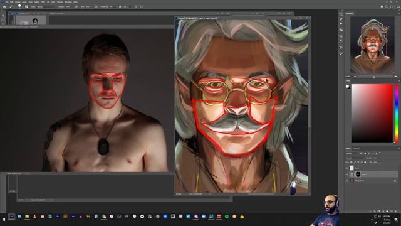Adjust the Navigator zoom slider
This screenshot has width=401, height=226.
point(373,77)
